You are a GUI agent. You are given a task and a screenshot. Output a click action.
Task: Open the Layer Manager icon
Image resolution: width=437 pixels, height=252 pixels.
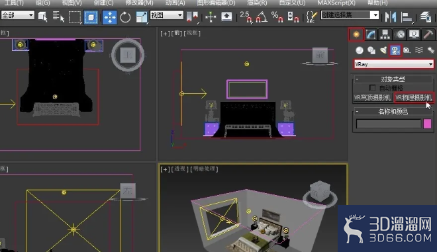426,17
